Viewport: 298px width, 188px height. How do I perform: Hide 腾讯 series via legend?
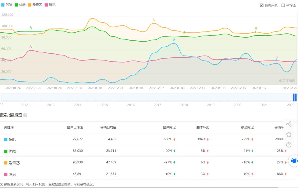(x=50, y=5)
